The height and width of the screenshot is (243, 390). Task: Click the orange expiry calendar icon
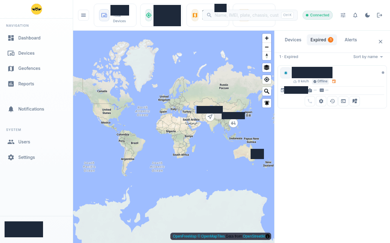tap(334, 81)
